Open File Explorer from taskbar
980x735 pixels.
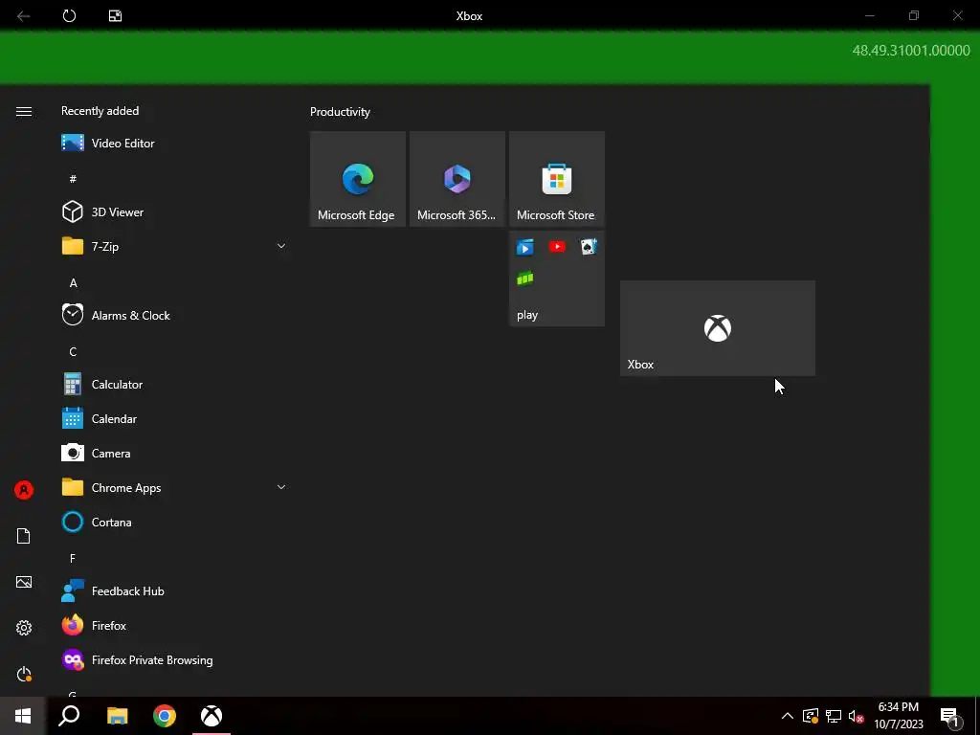click(x=117, y=716)
